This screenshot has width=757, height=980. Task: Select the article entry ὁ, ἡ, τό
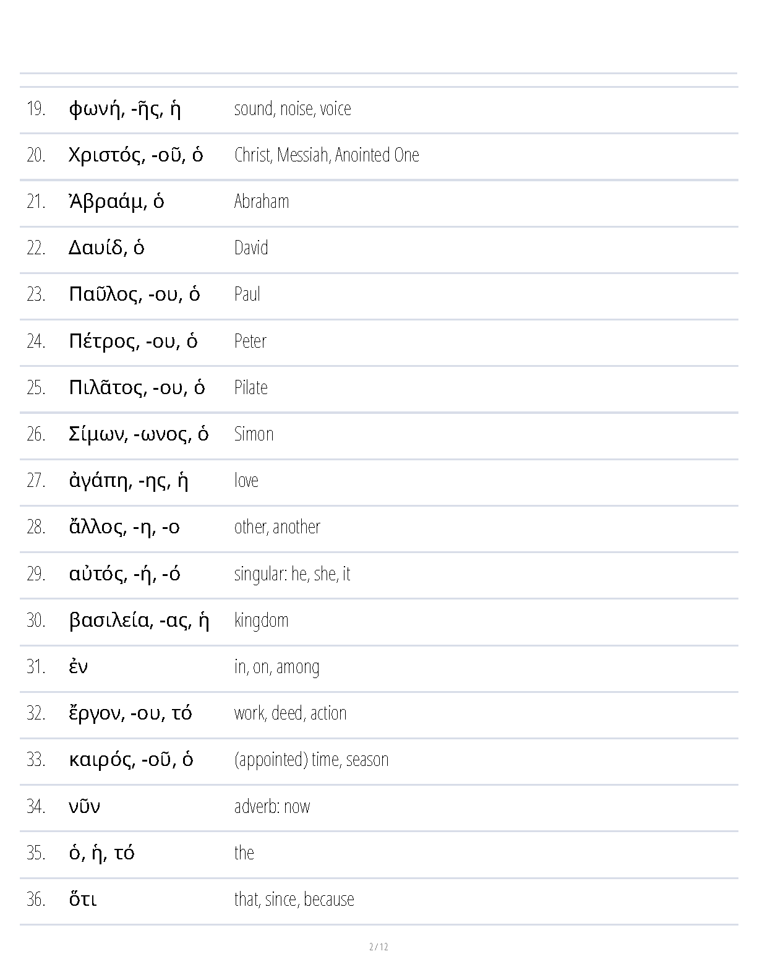click(x=101, y=853)
